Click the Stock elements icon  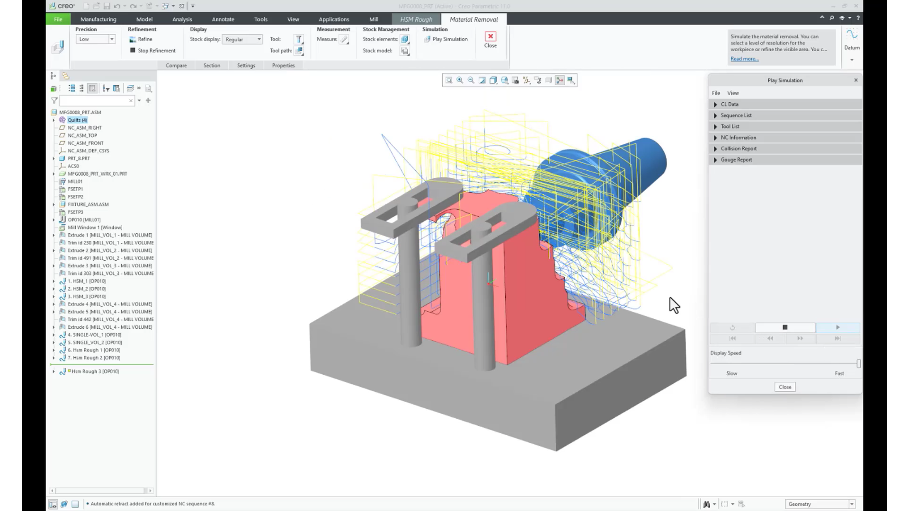click(x=405, y=39)
